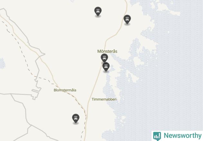Image resolution: width=203 pixels, height=141 pixels.
Task: Click the Mönsterås town label
Action: pyautogui.click(x=107, y=51)
